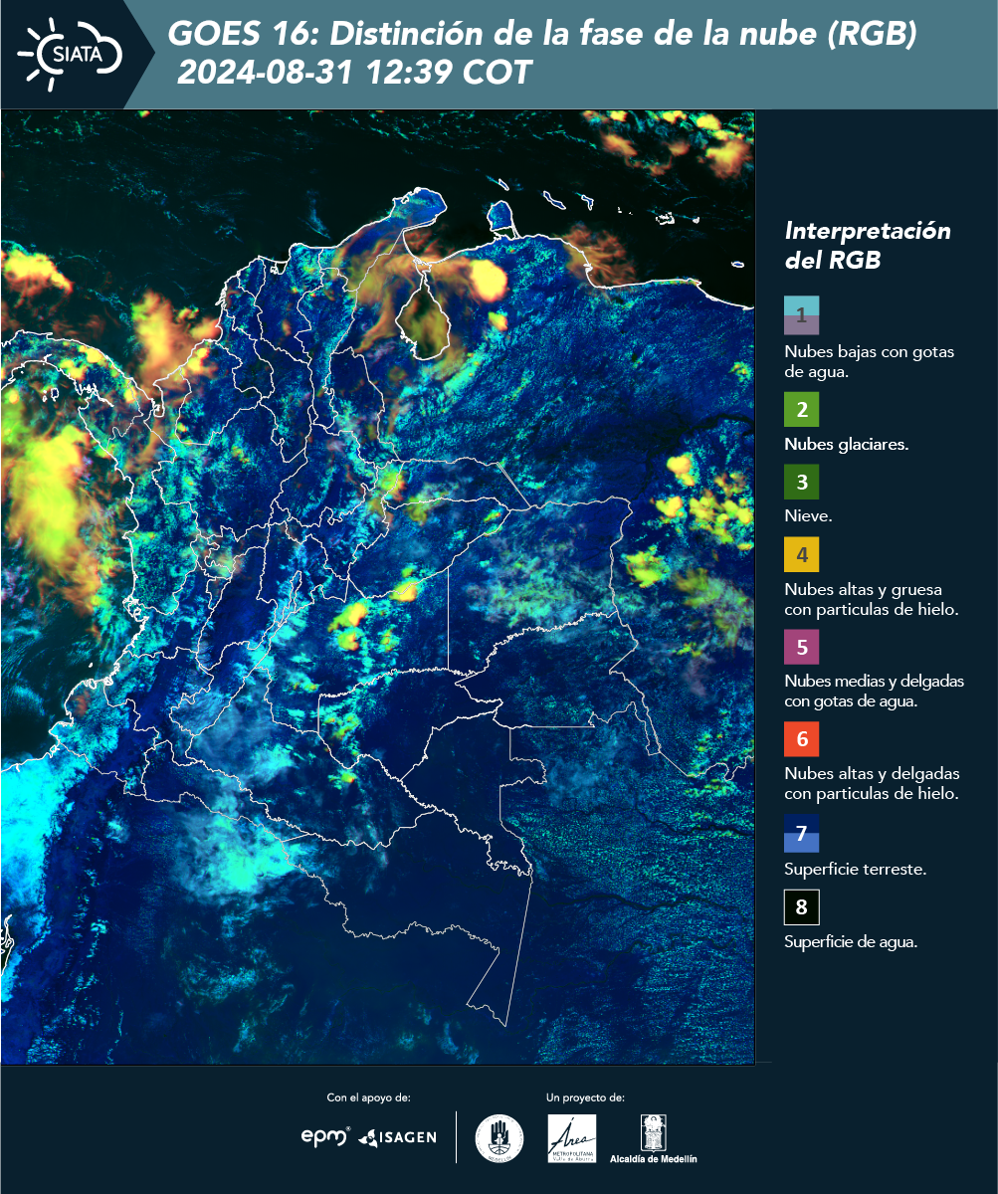This screenshot has height=1194, width=998.
Task: Click the timestamp '2024-08-31 12:39 COT'
Action: (355, 73)
